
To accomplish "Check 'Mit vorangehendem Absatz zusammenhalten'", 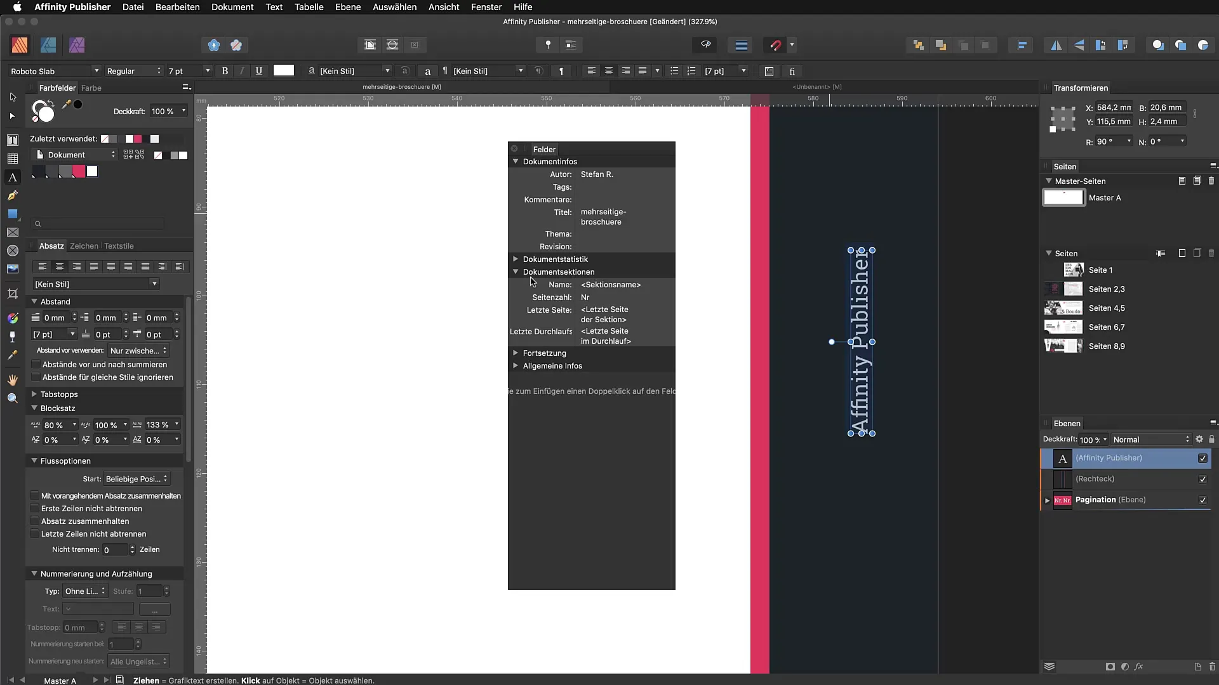I will (x=35, y=495).
